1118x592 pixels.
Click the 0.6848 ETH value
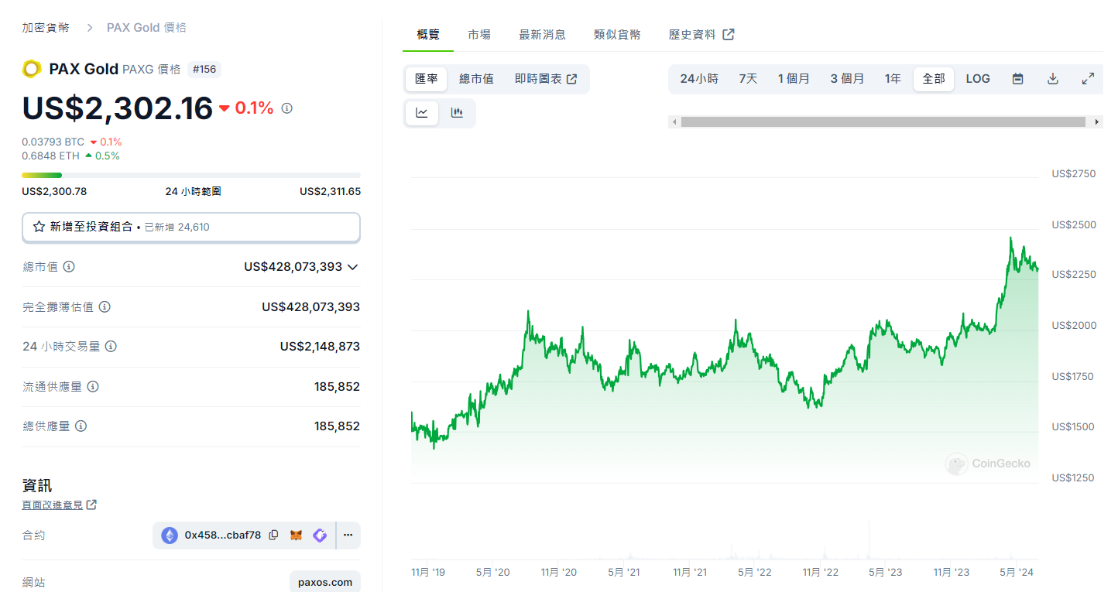[51, 156]
